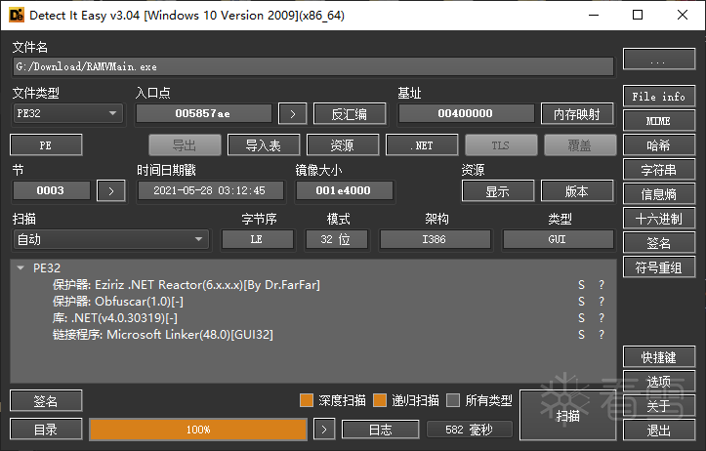Click the PE button
706x451 pixels.
[46, 145]
